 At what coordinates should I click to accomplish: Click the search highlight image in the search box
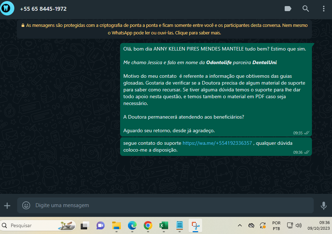coord(67,226)
